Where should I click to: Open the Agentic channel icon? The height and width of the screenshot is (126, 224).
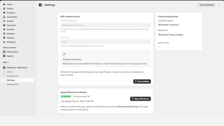tap(4, 56)
